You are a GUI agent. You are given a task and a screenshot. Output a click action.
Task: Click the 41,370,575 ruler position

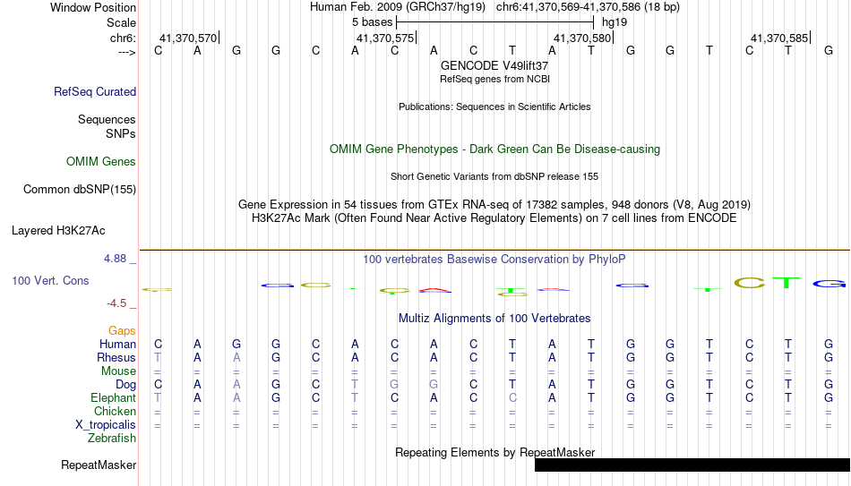(385, 38)
